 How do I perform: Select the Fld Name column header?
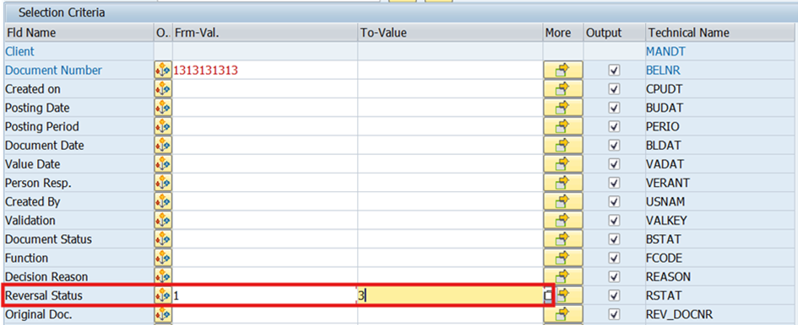(x=79, y=33)
